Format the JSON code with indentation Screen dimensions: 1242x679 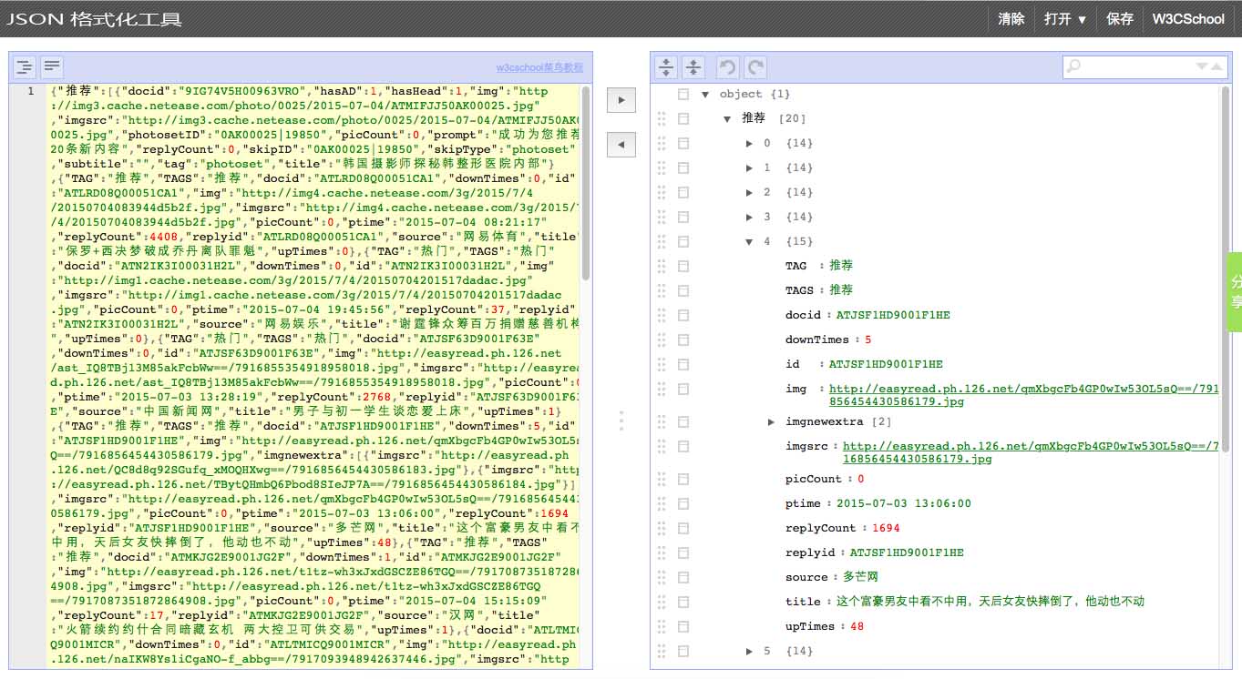pos(25,66)
